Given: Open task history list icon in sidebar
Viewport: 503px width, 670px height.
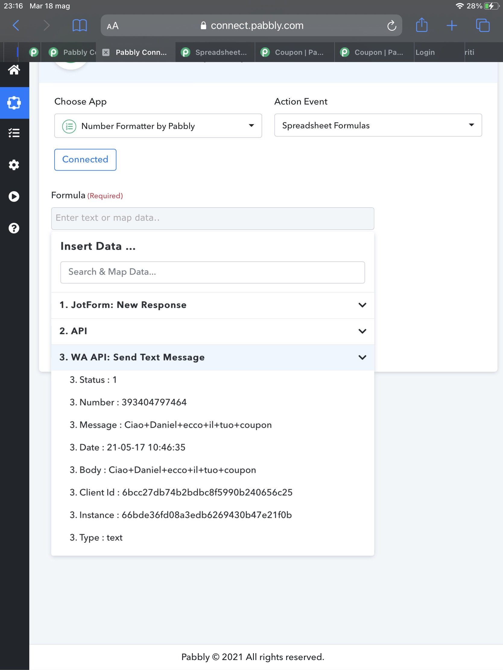Looking at the screenshot, I should [x=14, y=133].
